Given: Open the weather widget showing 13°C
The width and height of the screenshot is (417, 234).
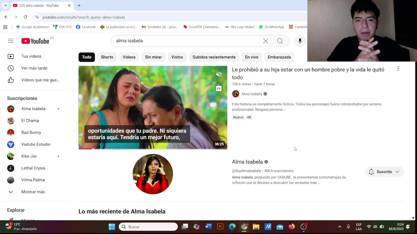Looking at the screenshot, I should click(21, 227).
